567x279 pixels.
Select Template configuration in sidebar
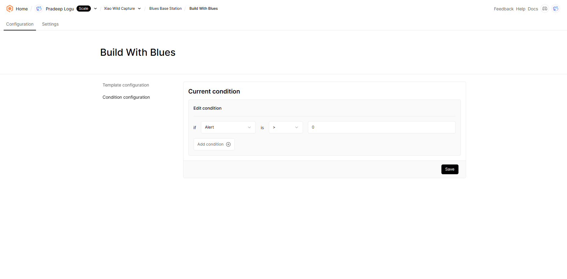pos(126,85)
